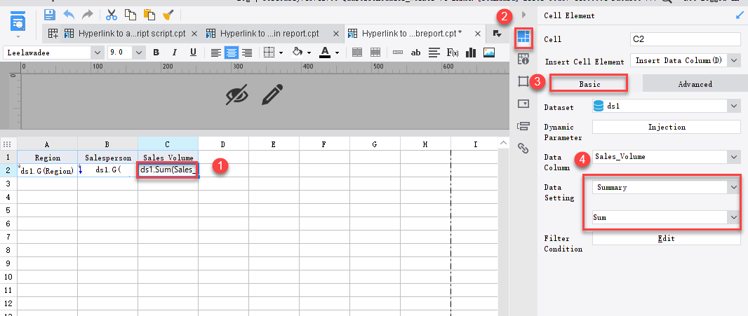Click the new template icon before tabs
This screenshot has width=748, height=316.
point(53,34)
